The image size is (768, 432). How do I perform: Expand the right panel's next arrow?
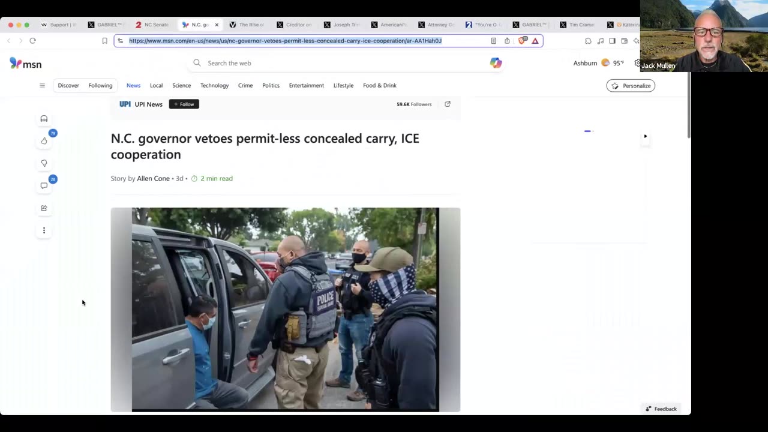(x=645, y=136)
